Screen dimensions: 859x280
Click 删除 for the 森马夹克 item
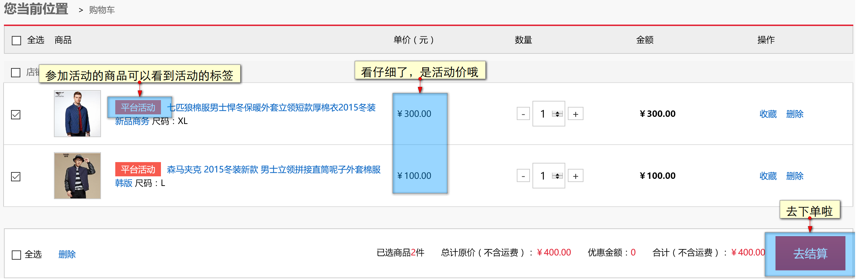coord(795,176)
